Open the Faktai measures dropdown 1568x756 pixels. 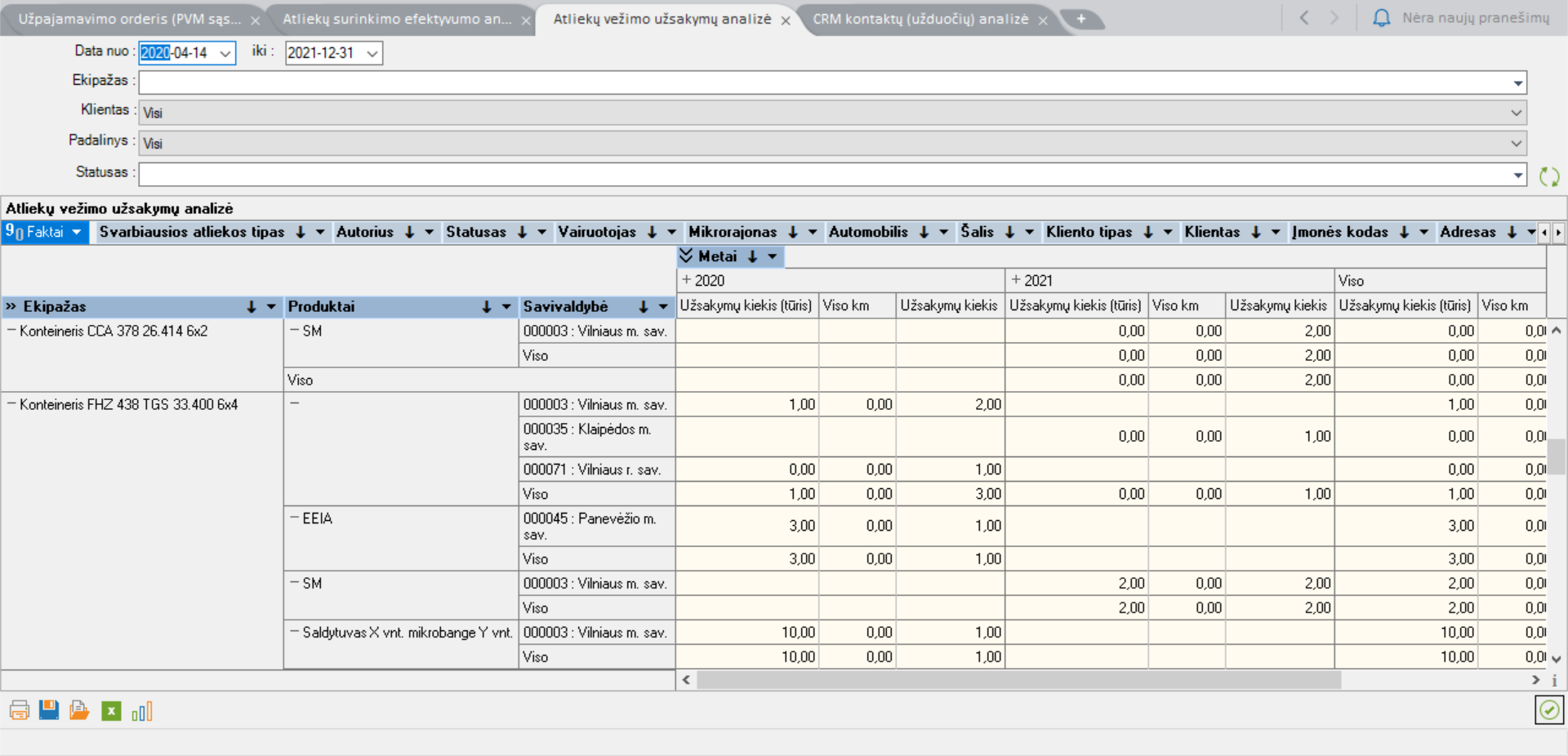click(76, 232)
